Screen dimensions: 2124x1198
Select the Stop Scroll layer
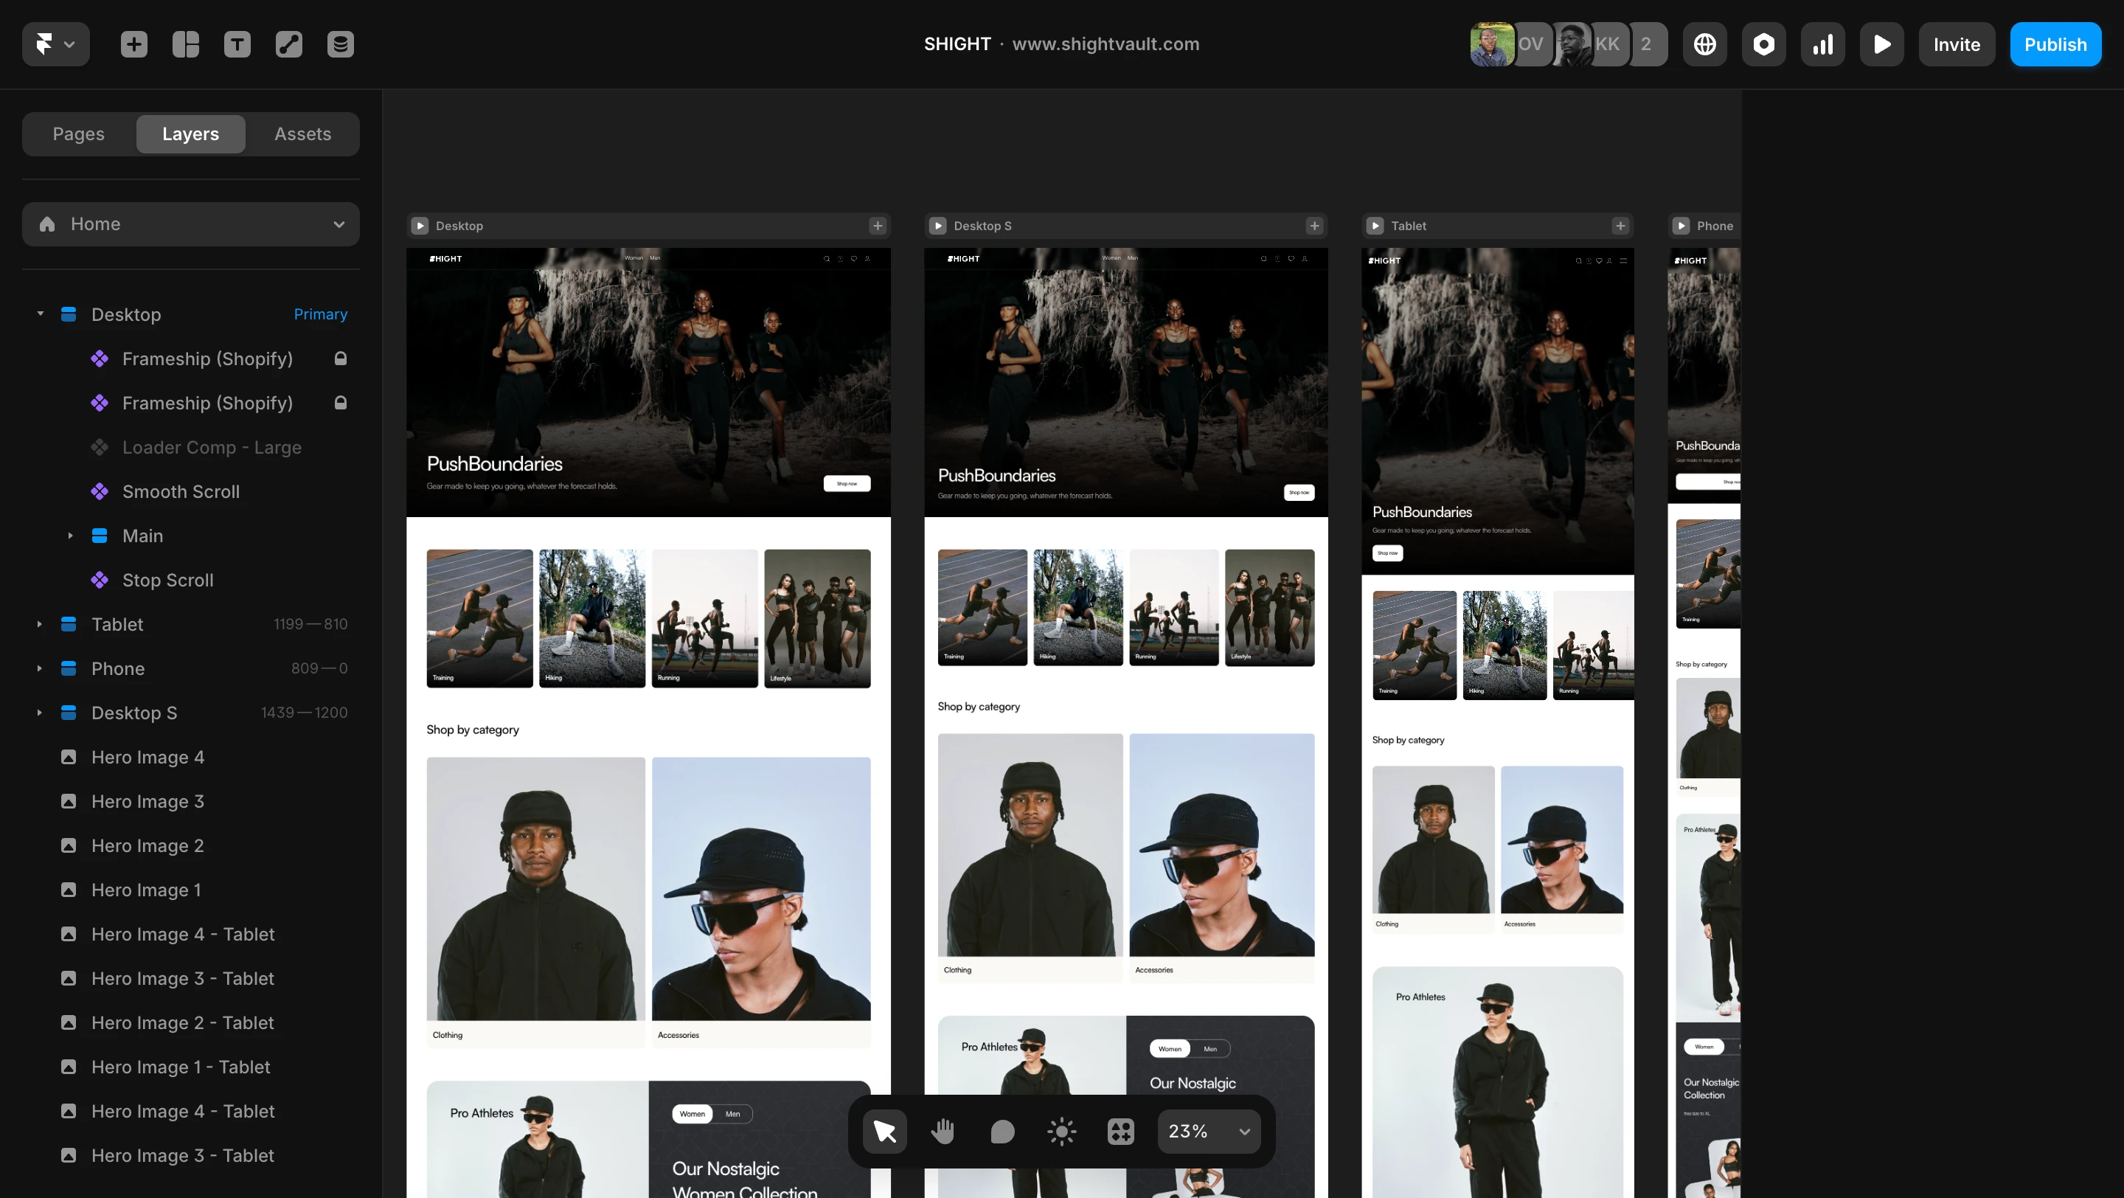(190, 581)
